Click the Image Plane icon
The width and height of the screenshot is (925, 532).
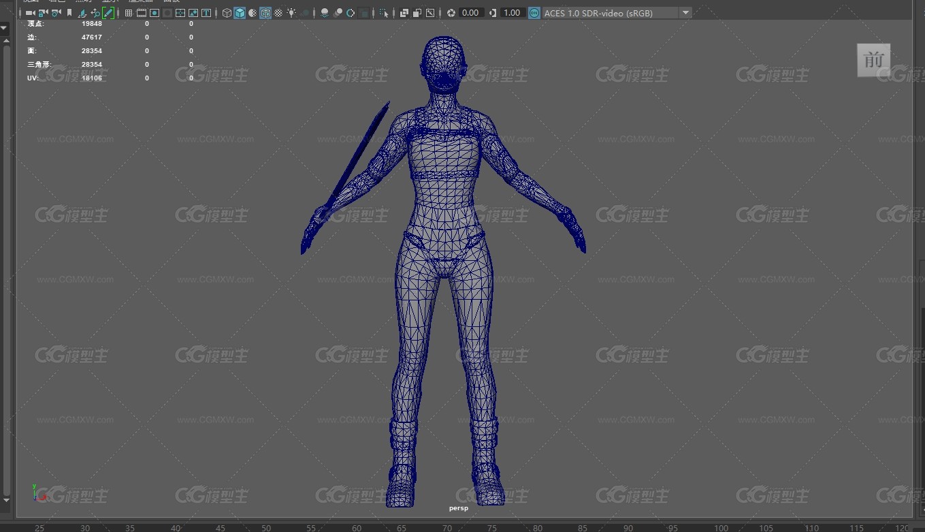click(82, 13)
